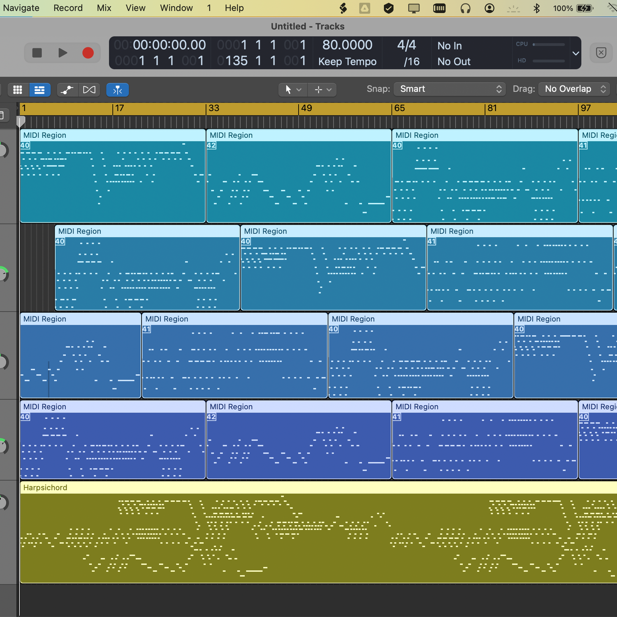Open the pointer tool menu
617x617 pixels.
tap(293, 89)
